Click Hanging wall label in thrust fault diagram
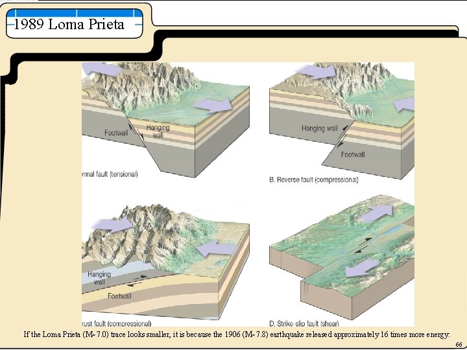Image resolution: width=467 pixels, height=350 pixels. point(99,277)
